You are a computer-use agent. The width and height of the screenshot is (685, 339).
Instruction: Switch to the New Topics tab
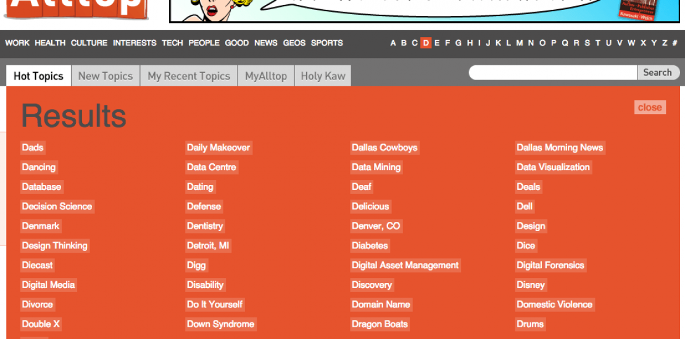tap(106, 76)
